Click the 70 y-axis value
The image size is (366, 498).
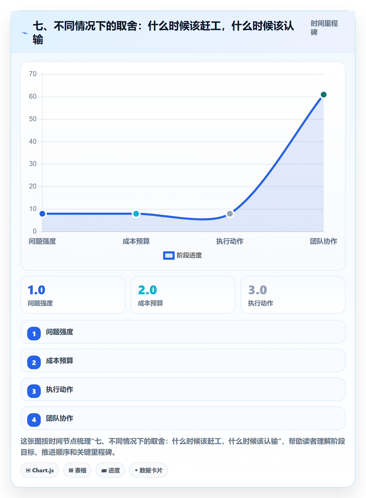(x=33, y=74)
